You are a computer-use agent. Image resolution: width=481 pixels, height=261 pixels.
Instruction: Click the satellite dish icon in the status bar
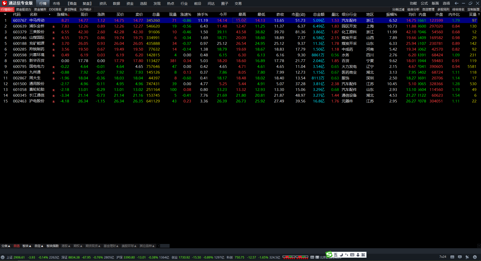coord(467,257)
